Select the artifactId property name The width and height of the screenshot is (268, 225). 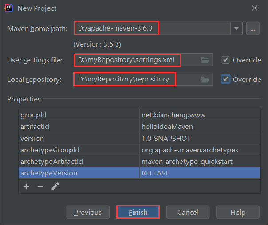[x=79, y=126]
